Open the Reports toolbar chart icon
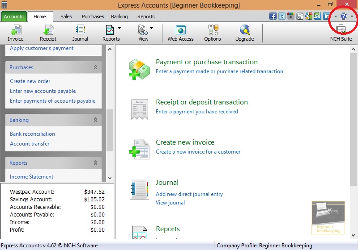Screen dimensions: 358x250 pyautogui.click(x=110, y=30)
